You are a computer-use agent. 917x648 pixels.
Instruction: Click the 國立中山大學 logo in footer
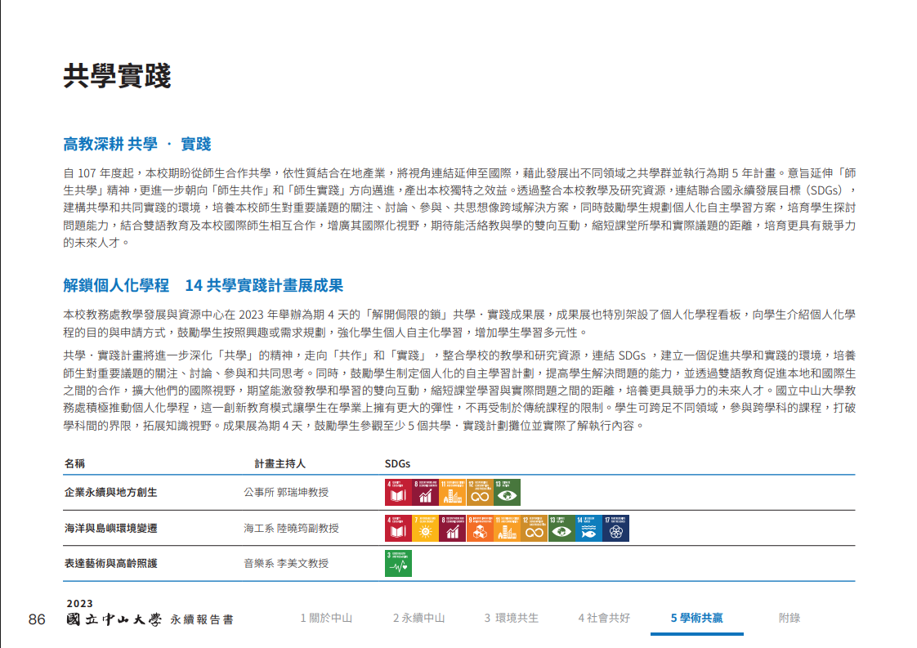pyautogui.click(x=114, y=619)
